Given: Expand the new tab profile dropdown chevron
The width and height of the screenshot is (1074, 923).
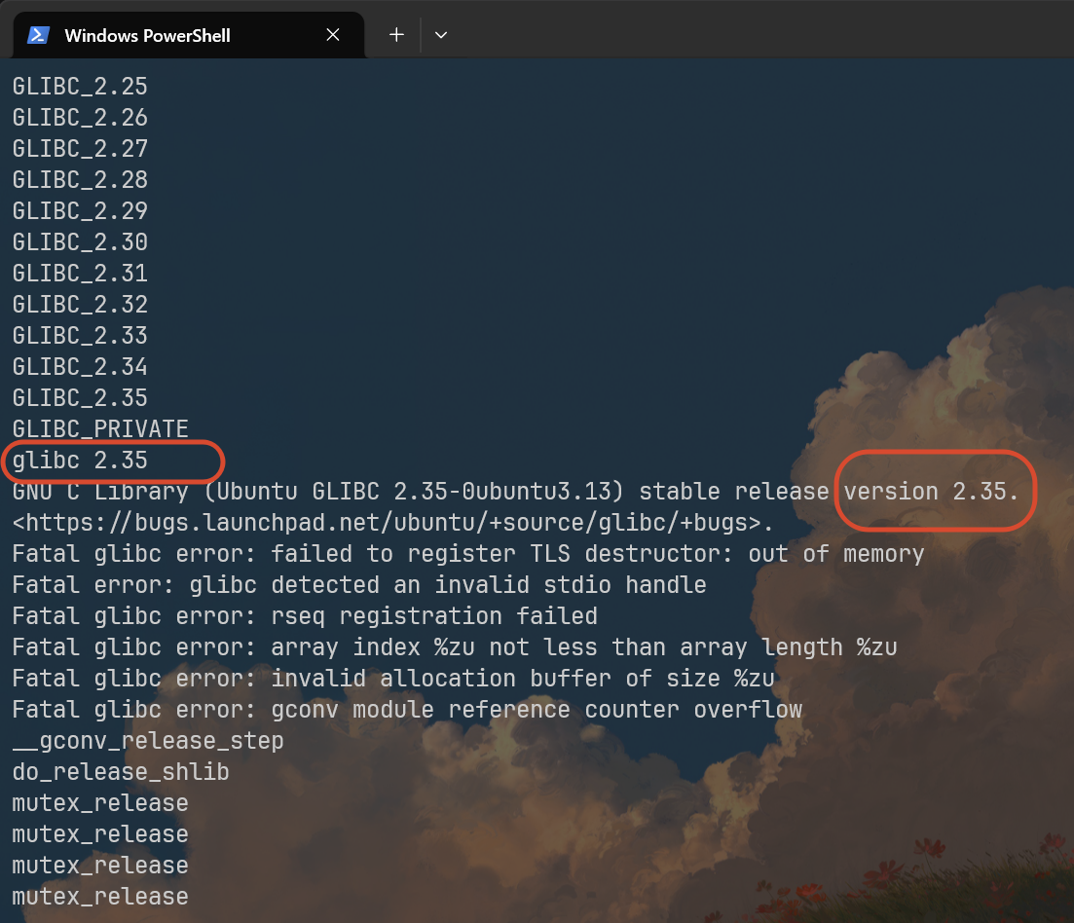Looking at the screenshot, I should click(441, 35).
